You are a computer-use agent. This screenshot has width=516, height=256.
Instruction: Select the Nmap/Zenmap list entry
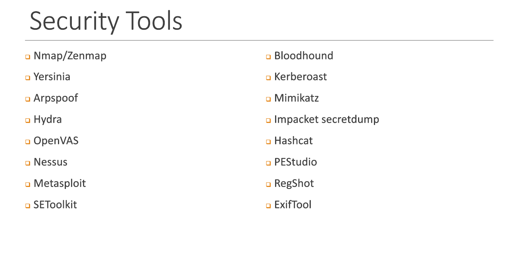(70, 56)
